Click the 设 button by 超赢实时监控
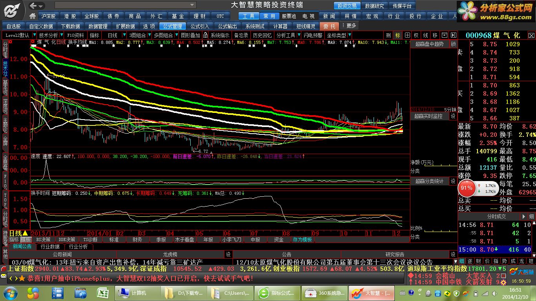Image resolution: width=536 pixels, height=301 pixels. 453,116
